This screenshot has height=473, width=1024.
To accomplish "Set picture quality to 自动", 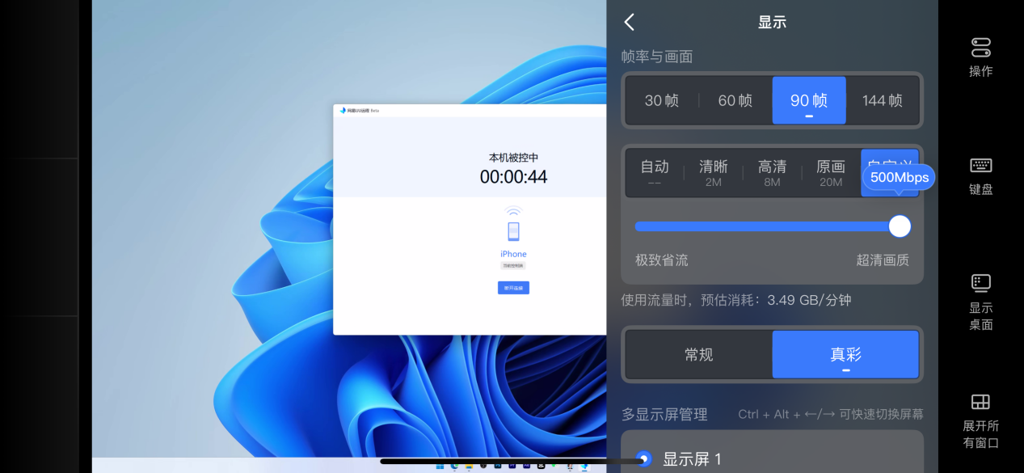I will (655, 172).
